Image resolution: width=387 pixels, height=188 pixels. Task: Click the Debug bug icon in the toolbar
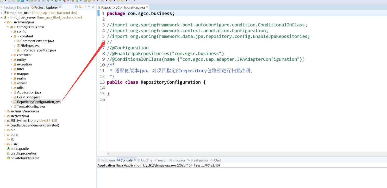pos(48,1)
